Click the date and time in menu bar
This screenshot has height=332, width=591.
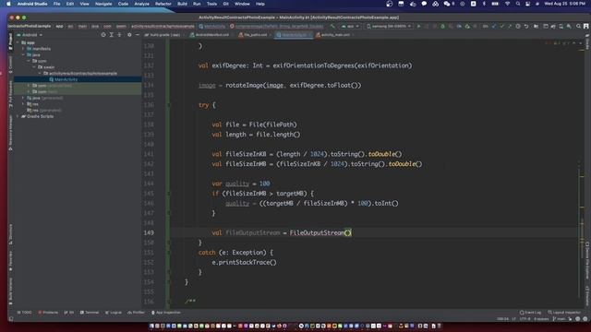tap(564, 4)
